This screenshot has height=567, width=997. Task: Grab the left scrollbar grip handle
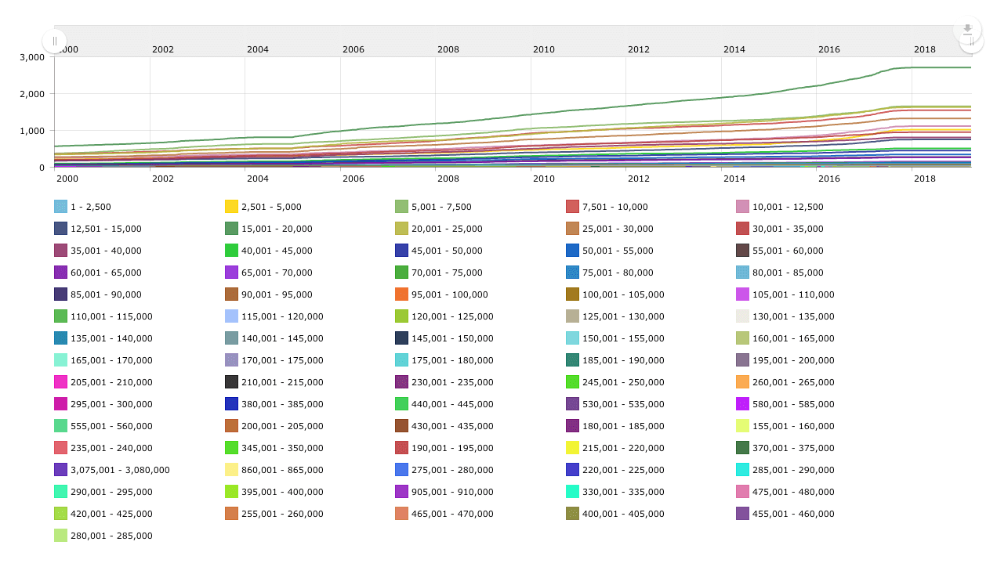point(54,41)
